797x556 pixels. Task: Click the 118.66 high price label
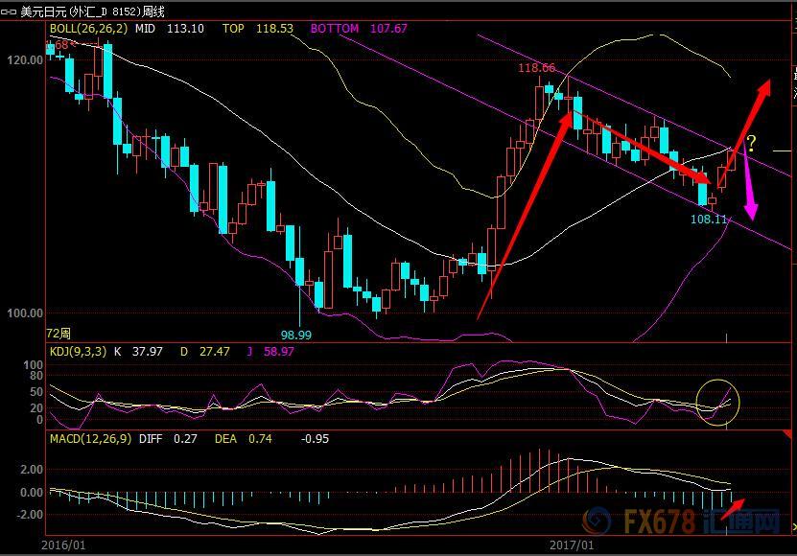click(x=536, y=68)
